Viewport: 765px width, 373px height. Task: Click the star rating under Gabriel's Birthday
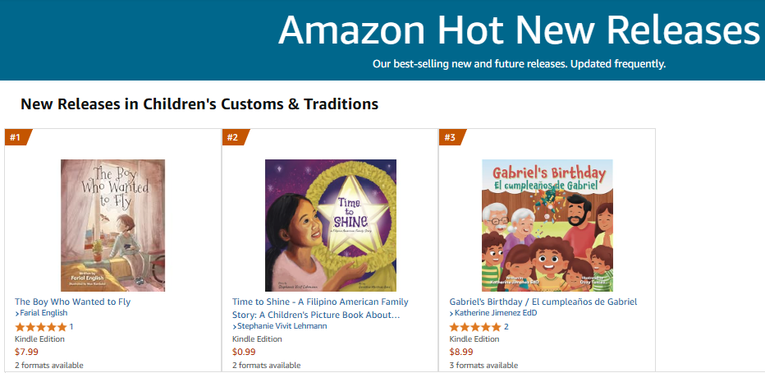[475, 327]
